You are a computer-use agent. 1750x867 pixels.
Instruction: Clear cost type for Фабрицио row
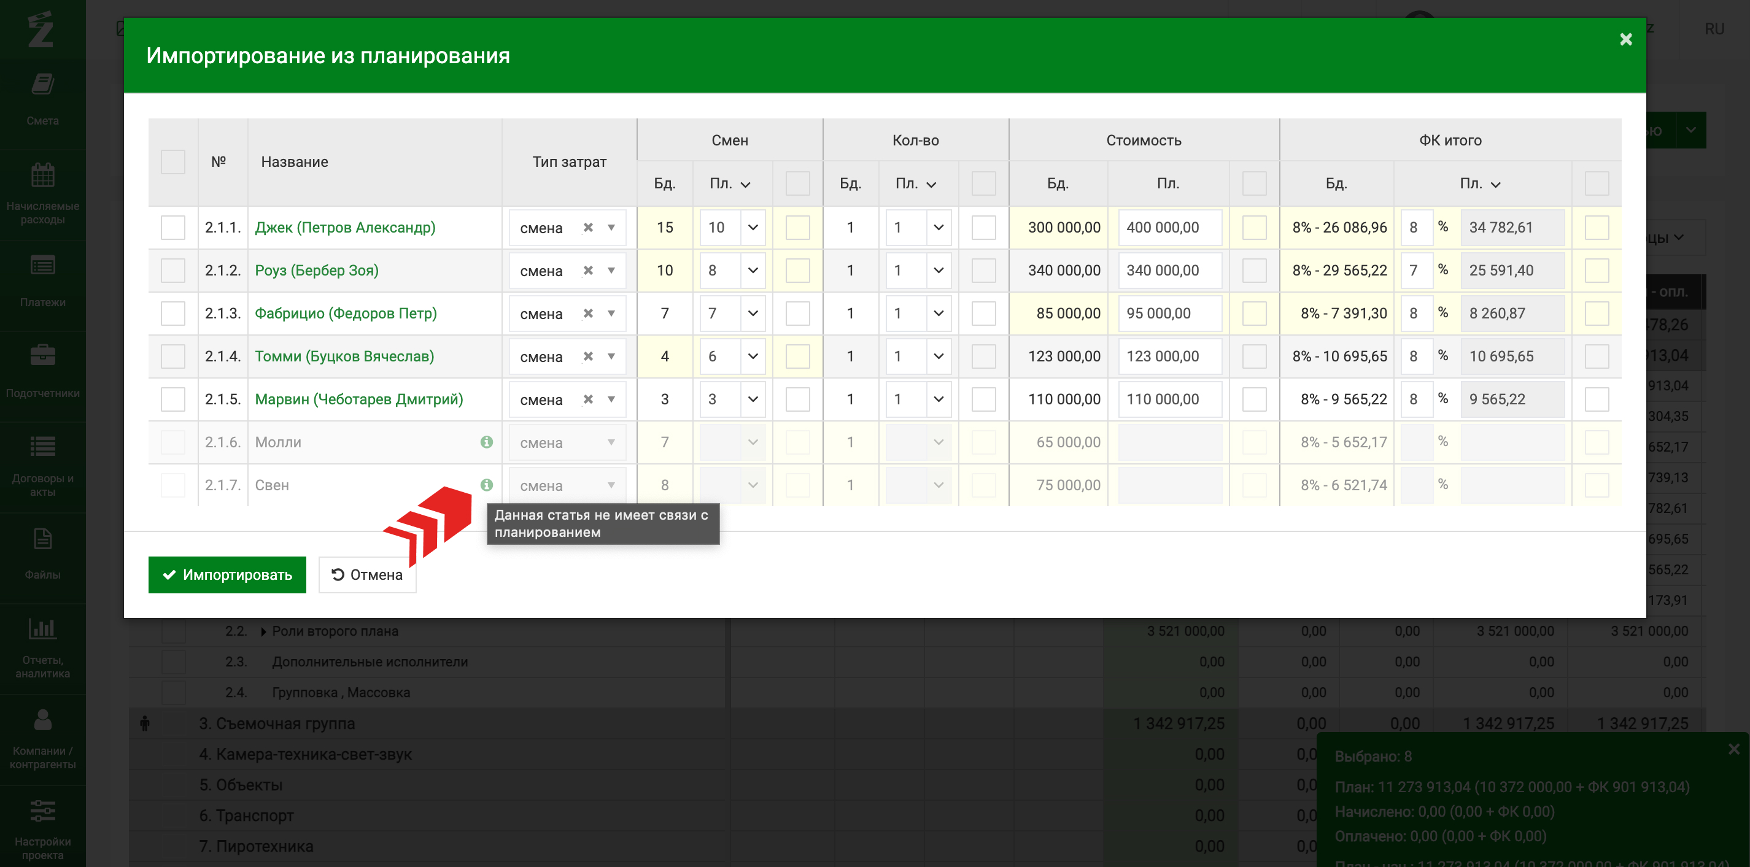588,313
